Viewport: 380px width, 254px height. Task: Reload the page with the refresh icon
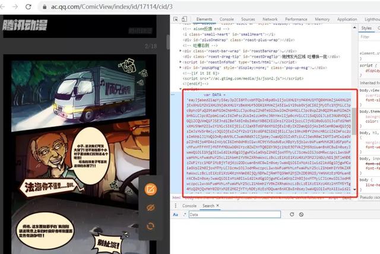pos(28,7)
